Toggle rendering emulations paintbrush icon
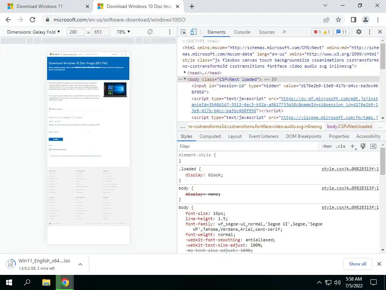The image size is (386, 290). click(x=363, y=146)
